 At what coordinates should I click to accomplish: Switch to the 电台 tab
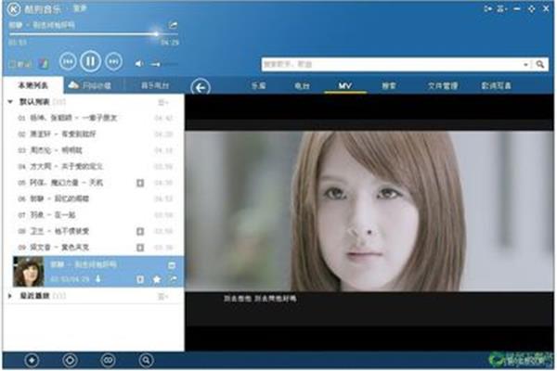coord(302,85)
